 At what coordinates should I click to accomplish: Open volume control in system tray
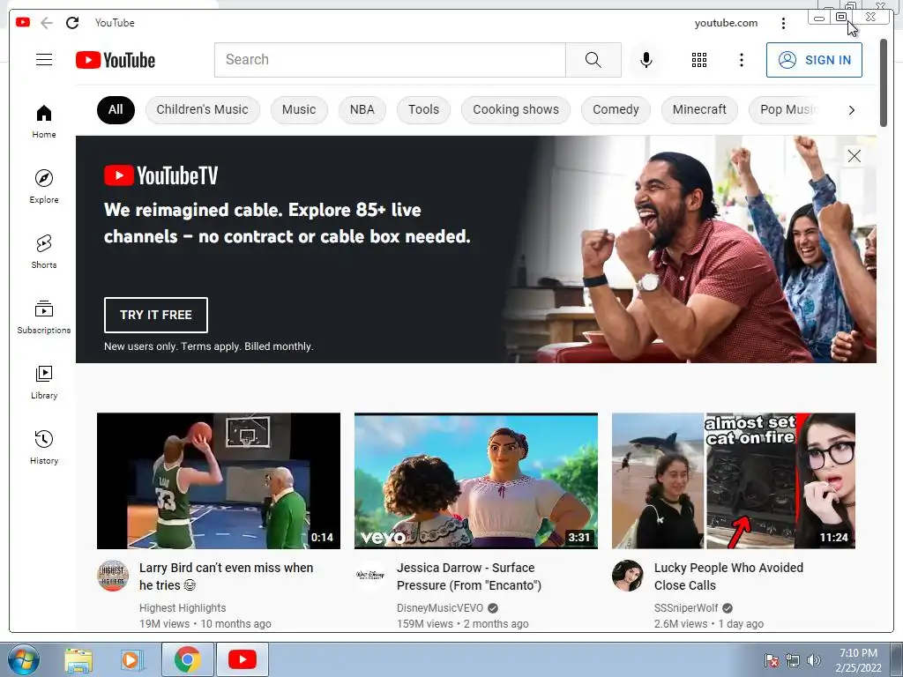point(814,660)
